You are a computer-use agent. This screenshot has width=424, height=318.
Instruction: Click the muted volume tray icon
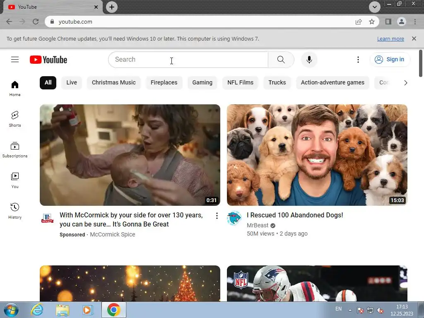tap(380, 310)
